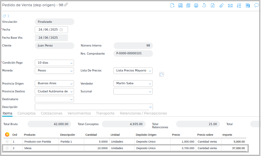This screenshot has height=156, width=261.
Task: Open the comments speech bubble icon
Action: [x=256, y=5]
